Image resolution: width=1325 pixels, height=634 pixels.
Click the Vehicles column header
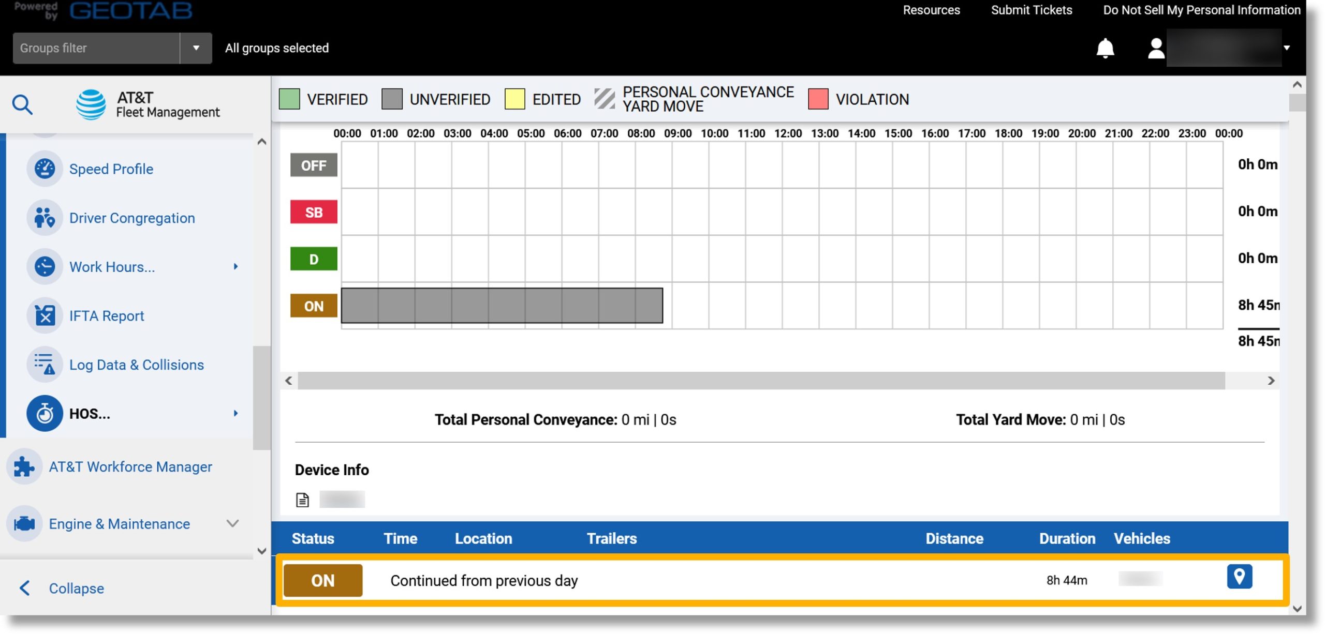point(1141,538)
